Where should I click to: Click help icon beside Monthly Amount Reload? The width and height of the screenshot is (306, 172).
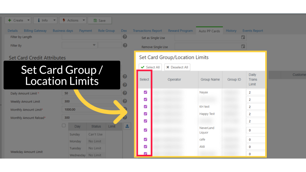(125, 118)
